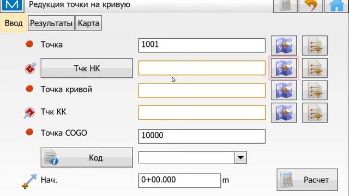Choose Тчк НК from map icon

click(x=284, y=68)
